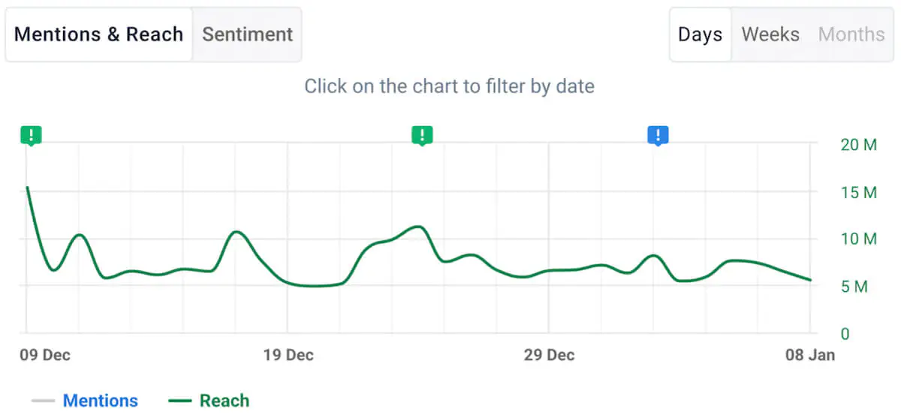Click the green alert icon above 09 Dec
This screenshot has height=418, width=901.
(31, 136)
